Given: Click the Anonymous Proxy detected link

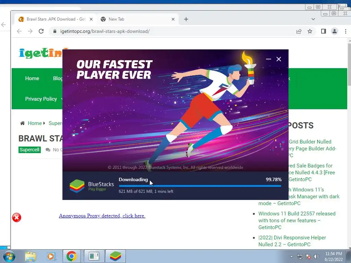Looking at the screenshot, I should point(102,216).
